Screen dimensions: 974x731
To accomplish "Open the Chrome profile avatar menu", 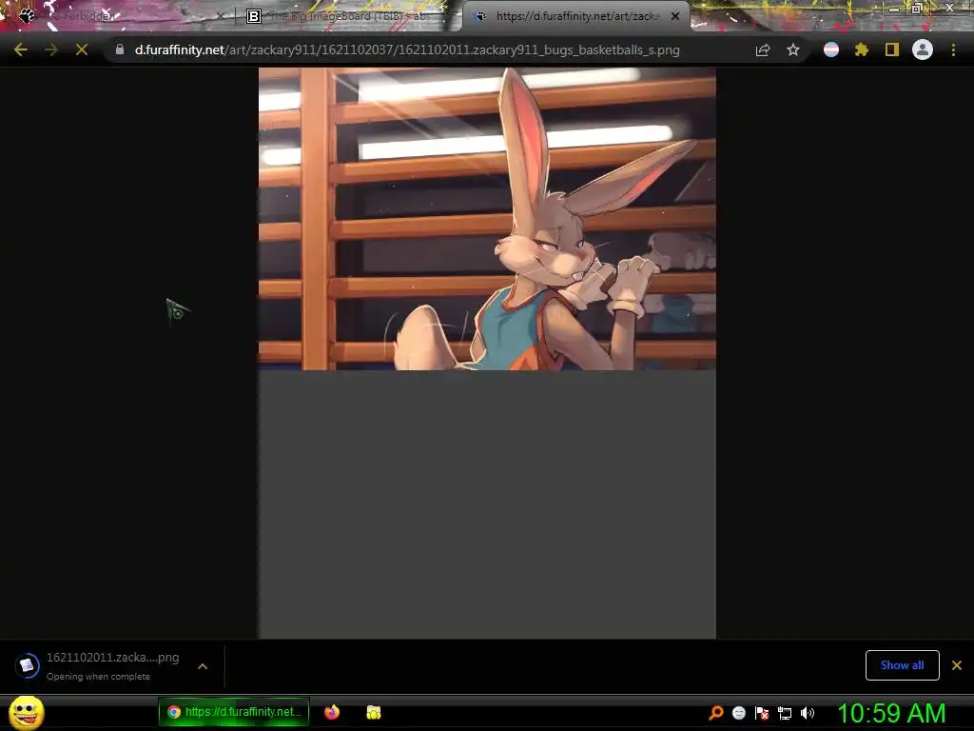I will pyautogui.click(x=923, y=49).
